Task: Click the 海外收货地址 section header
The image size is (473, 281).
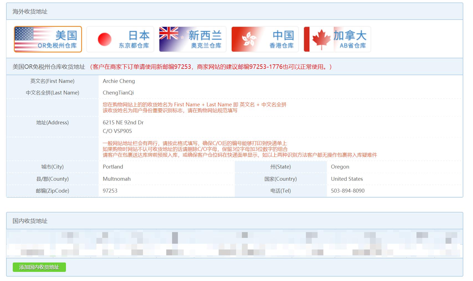Action: [30, 12]
